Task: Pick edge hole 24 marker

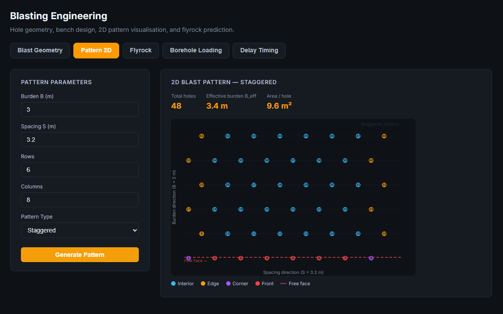Action: coord(371,209)
